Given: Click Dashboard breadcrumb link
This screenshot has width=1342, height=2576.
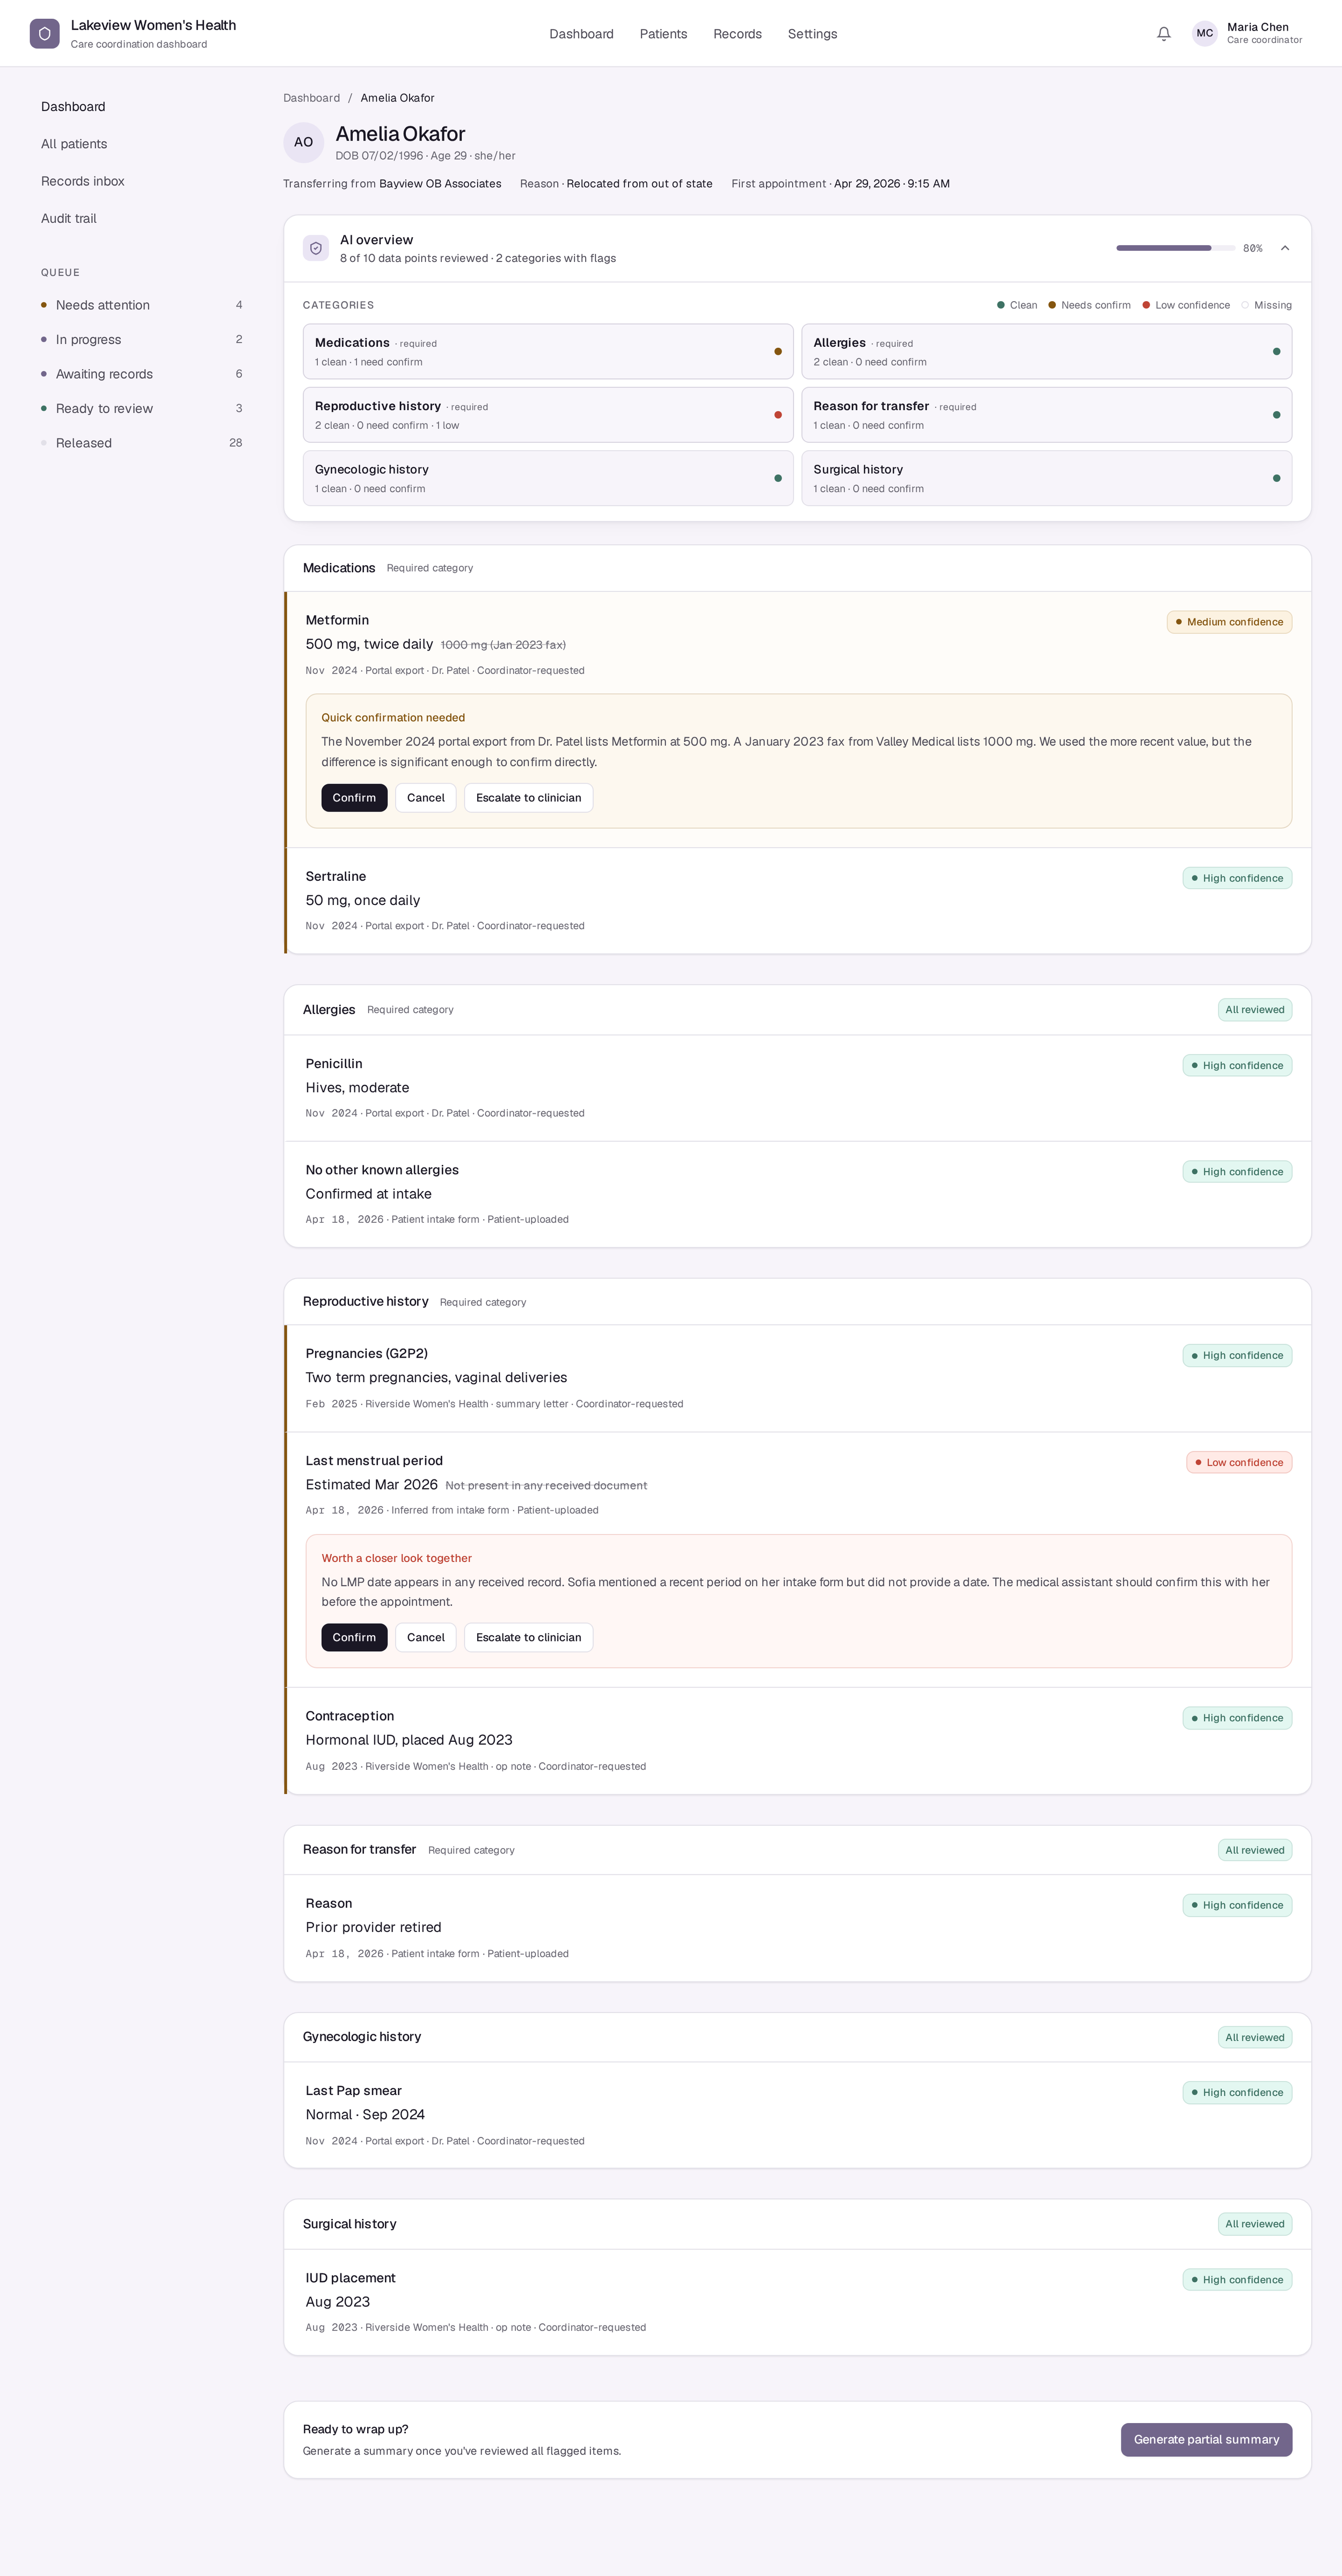Looking at the screenshot, I should tap(311, 98).
